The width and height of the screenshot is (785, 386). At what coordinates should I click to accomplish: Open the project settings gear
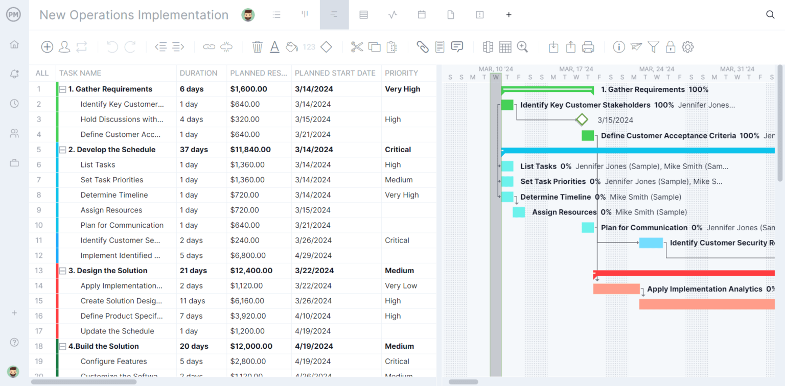click(688, 46)
